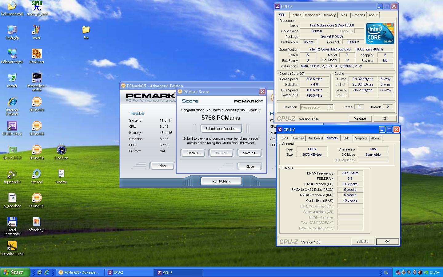
Task: Launch PCMark05 desktop shortcut
Action: click(x=37, y=200)
